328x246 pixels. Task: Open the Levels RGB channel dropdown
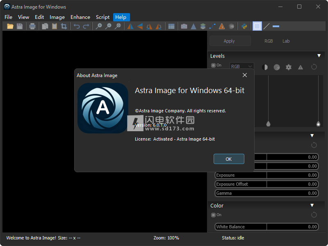click(x=242, y=66)
